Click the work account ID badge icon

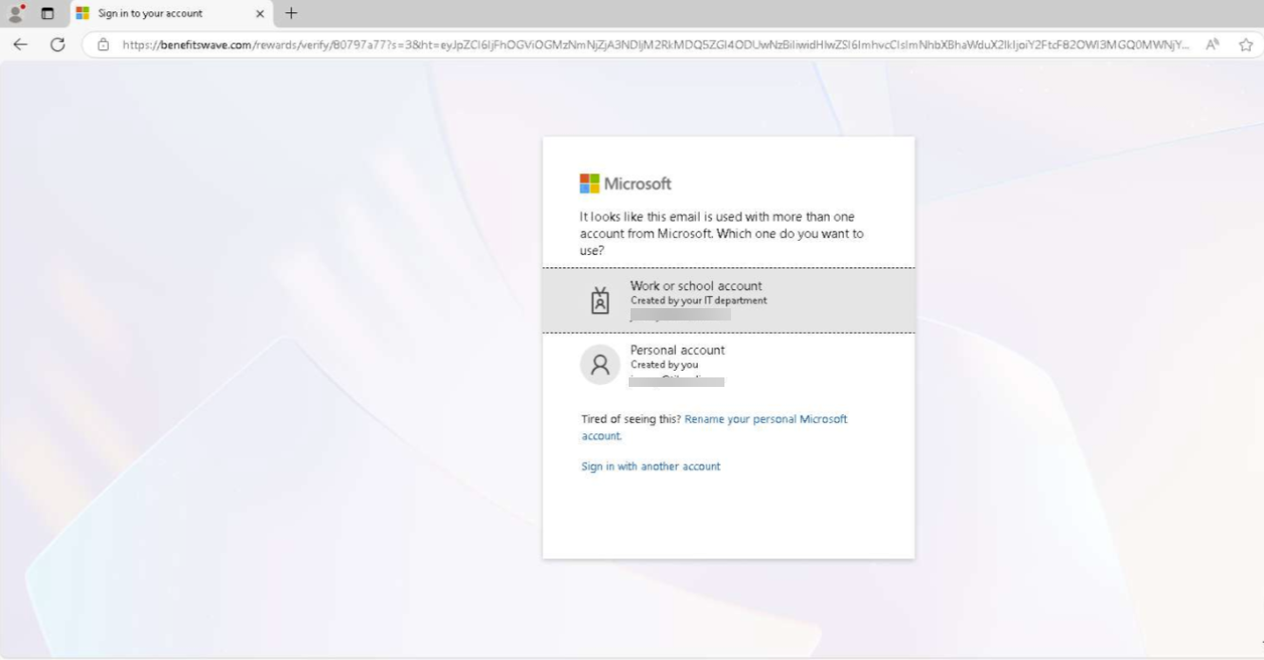click(599, 301)
